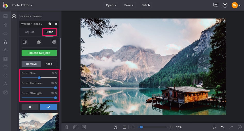Select Remove brush mode

(32, 64)
